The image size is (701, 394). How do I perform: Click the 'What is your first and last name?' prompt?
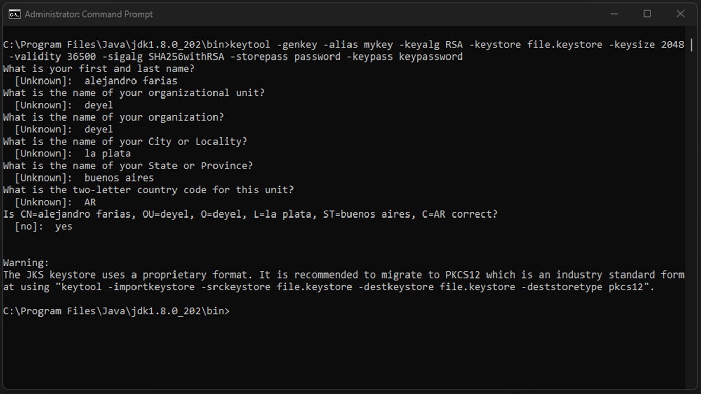[99, 69]
